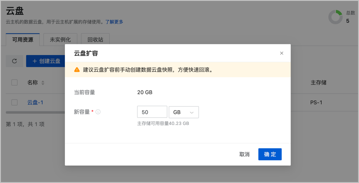Click the 确定 button
The image size is (359, 183).
coord(270,154)
